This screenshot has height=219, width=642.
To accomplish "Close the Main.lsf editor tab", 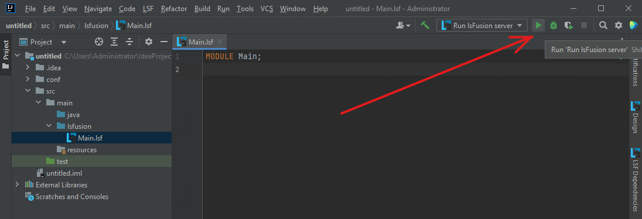I will click(220, 42).
